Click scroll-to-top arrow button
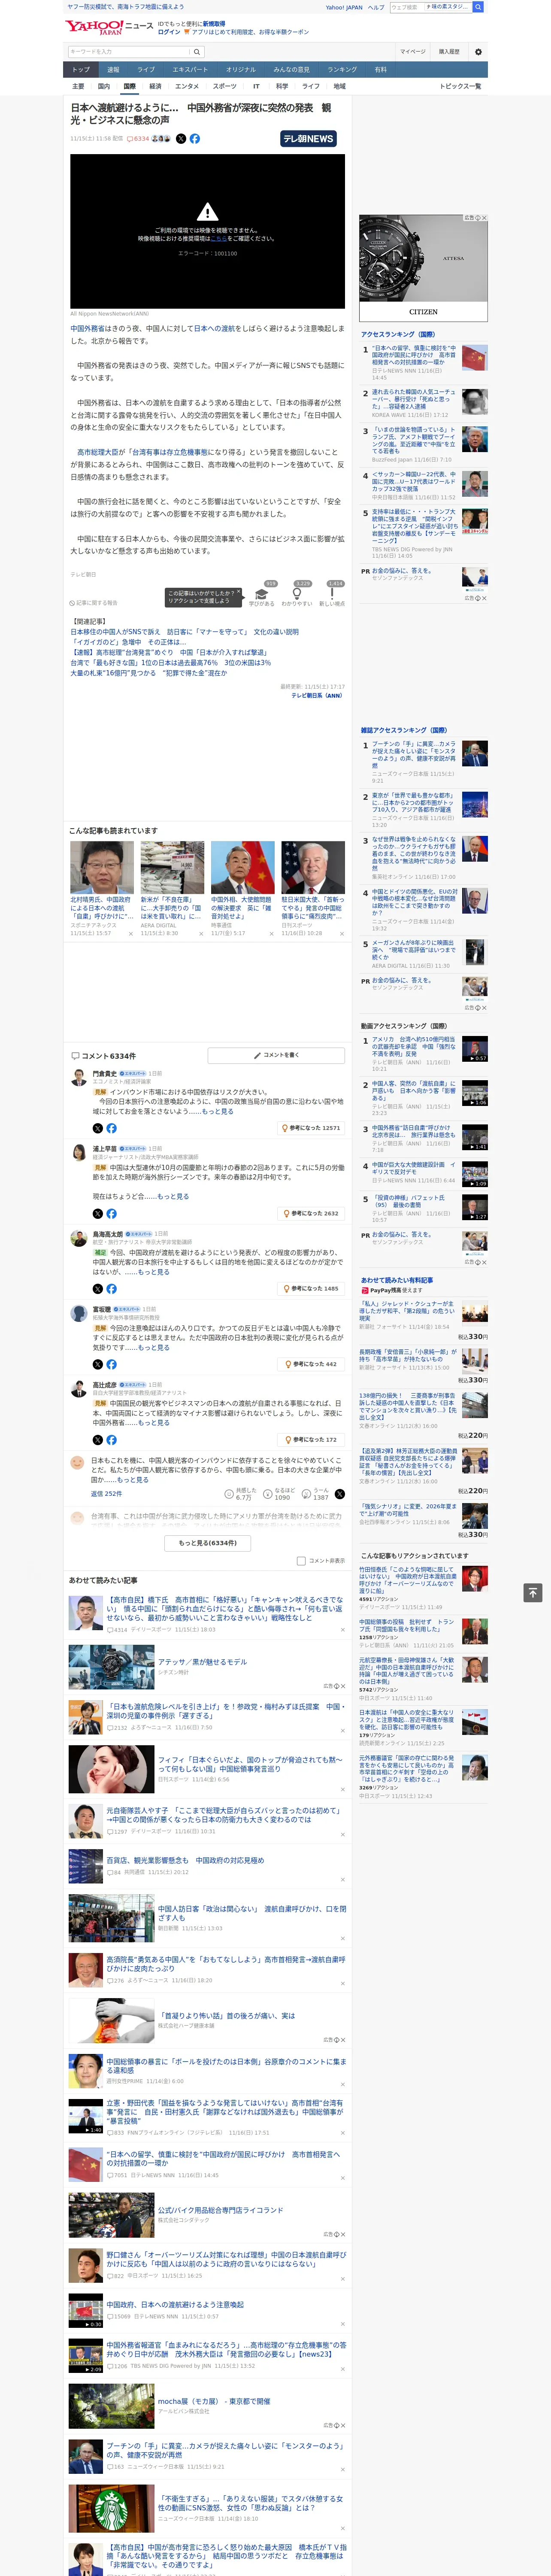551x2576 pixels. click(533, 1592)
